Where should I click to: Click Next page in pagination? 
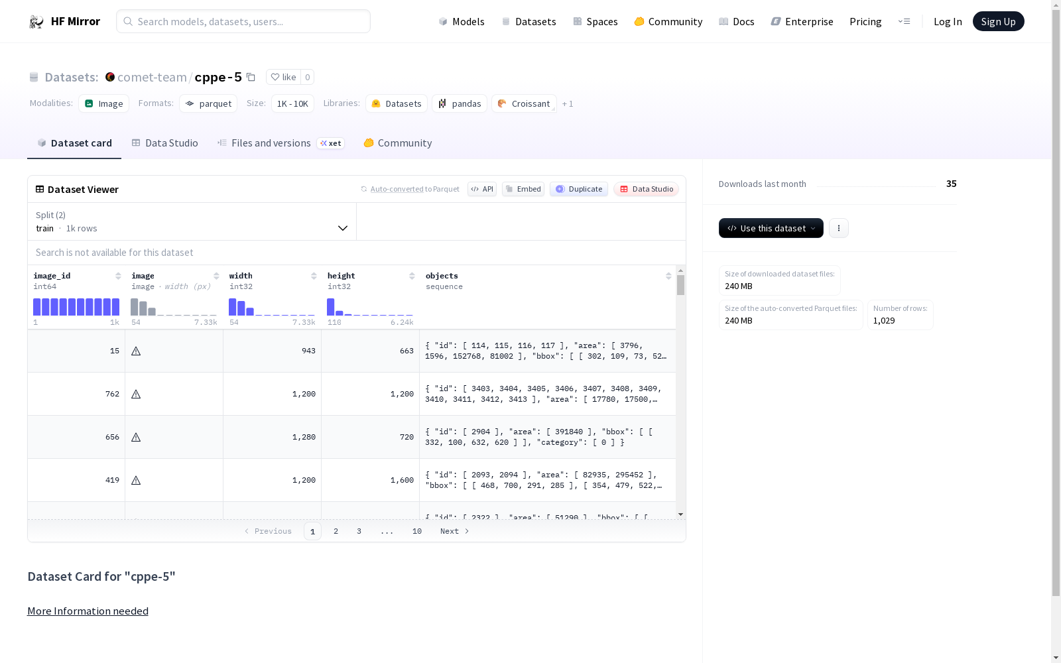pos(455,531)
